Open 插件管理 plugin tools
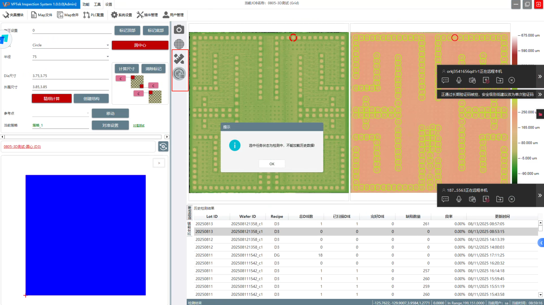This screenshot has width=544, height=305. (147, 15)
